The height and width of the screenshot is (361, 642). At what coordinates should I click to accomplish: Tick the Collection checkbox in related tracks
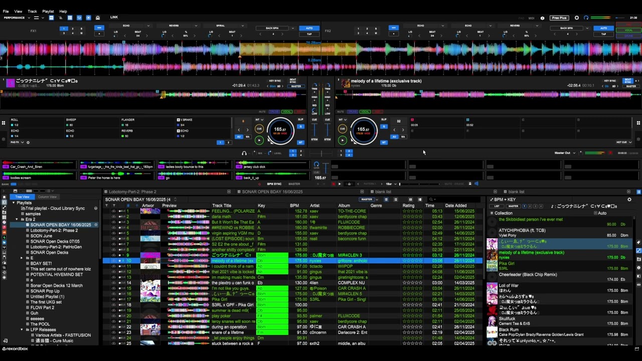pyautogui.click(x=492, y=213)
